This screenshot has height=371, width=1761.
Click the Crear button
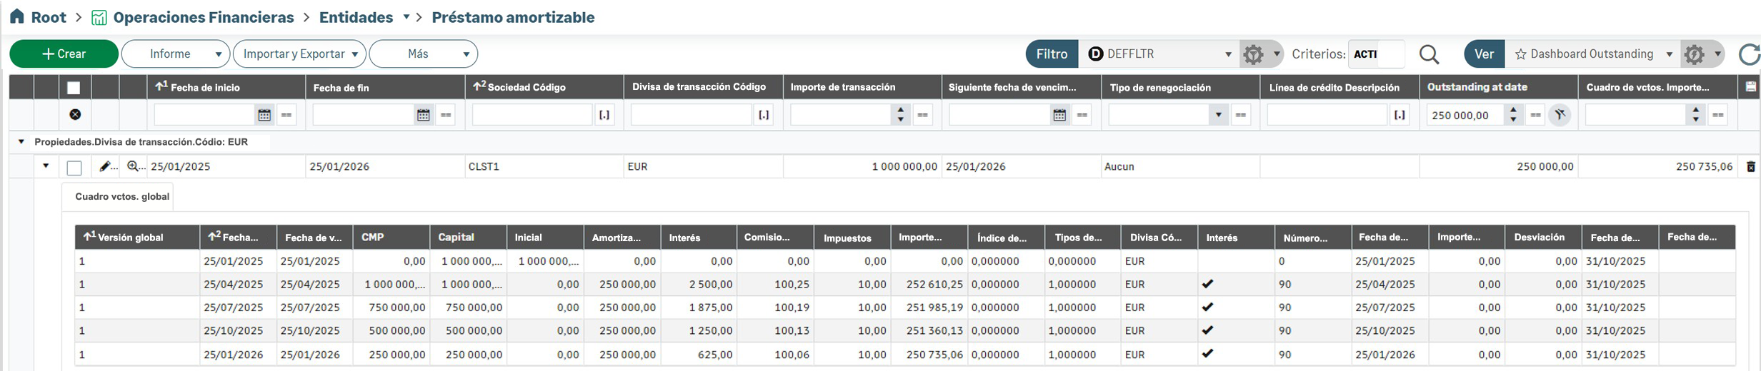point(64,54)
